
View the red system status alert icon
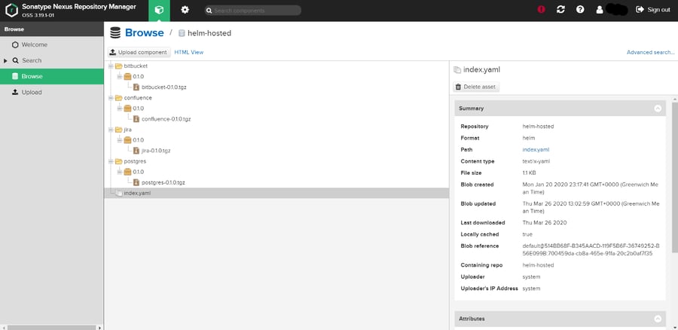(542, 10)
